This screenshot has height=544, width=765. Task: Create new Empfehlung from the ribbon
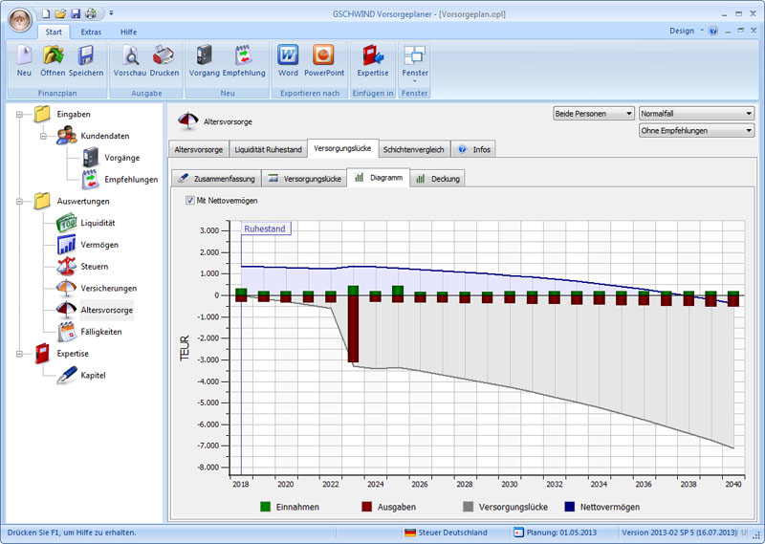coord(242,58)
